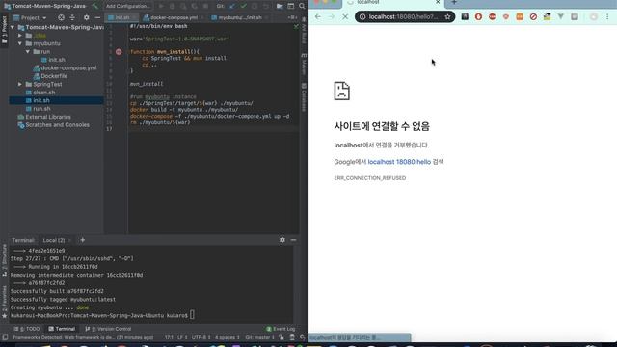Switch to init.sh editor tab
The height and width of the screenshot is (347, 617).
(x=122, y=17)
